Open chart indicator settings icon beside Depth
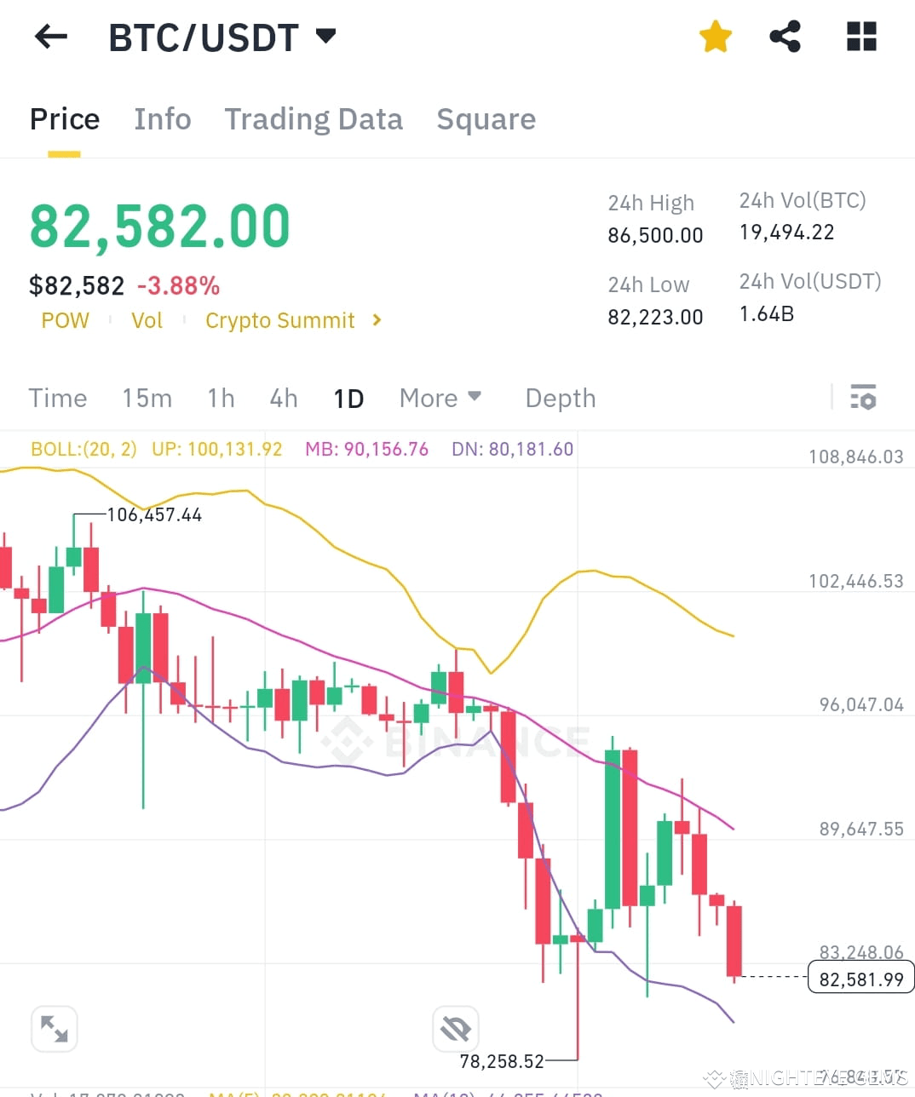 coord(864,397)
